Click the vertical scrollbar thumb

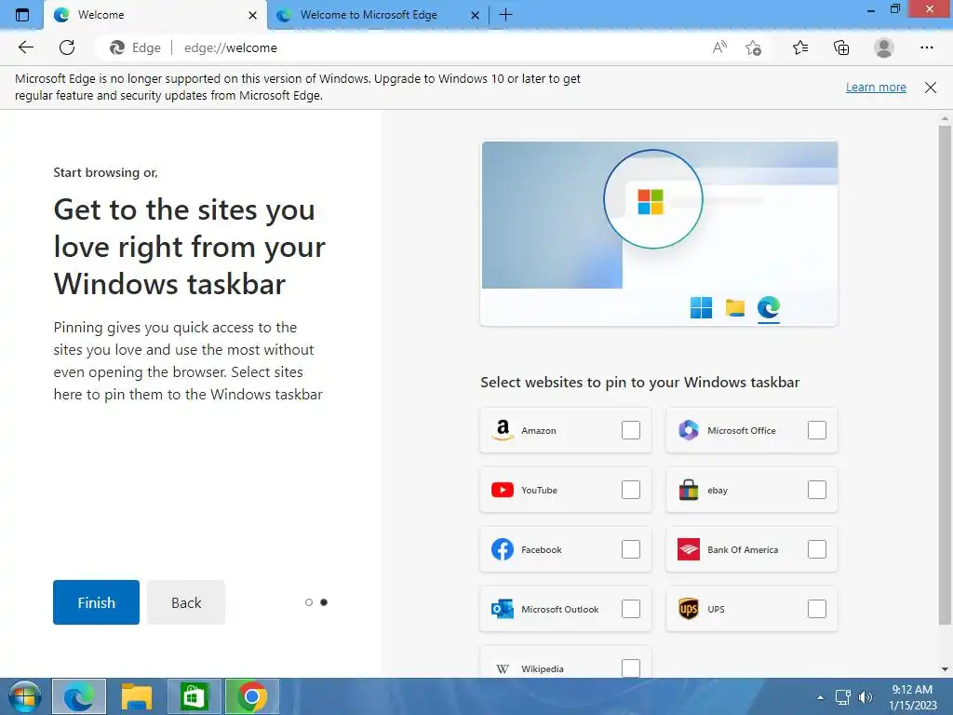point(945,375)
